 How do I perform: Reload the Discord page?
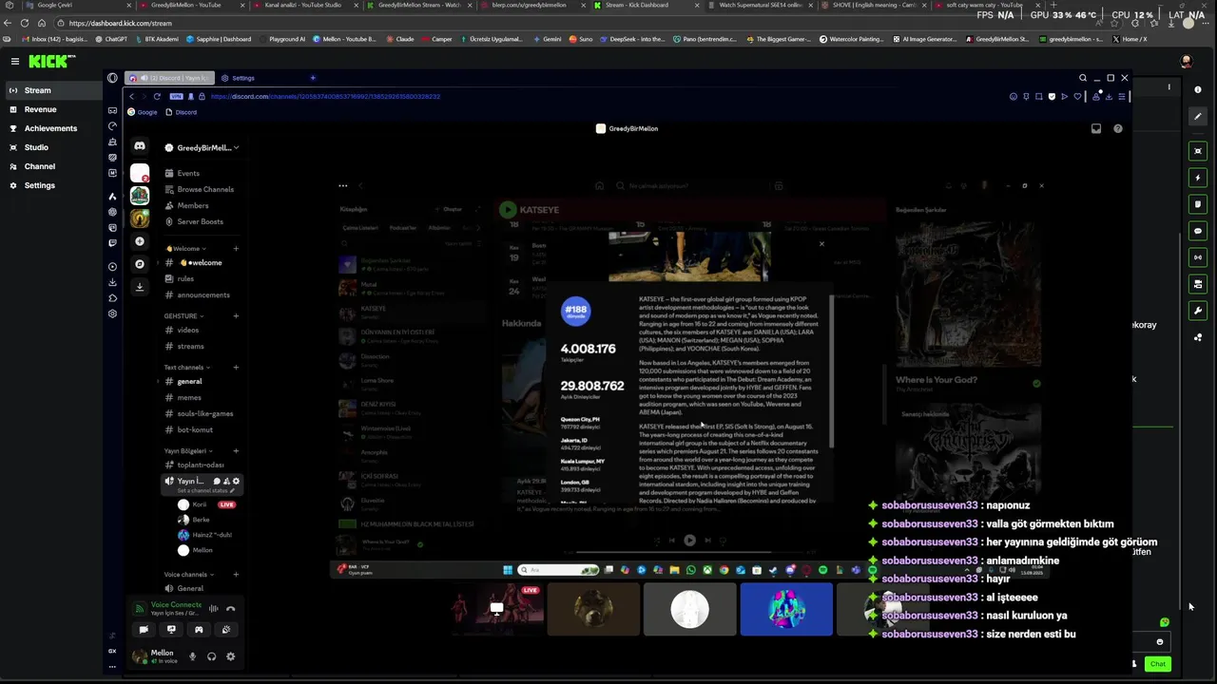(x=157, y=96)
